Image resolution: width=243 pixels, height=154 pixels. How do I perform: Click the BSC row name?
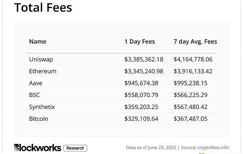(x=34, y=95)
